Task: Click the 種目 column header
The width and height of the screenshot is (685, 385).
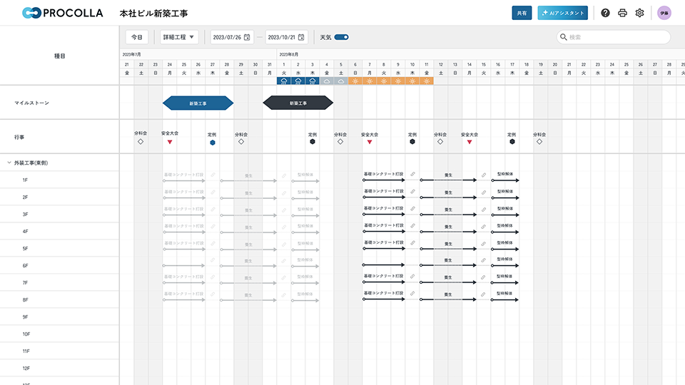Action: pyautogui.click(x=59, y=56)
